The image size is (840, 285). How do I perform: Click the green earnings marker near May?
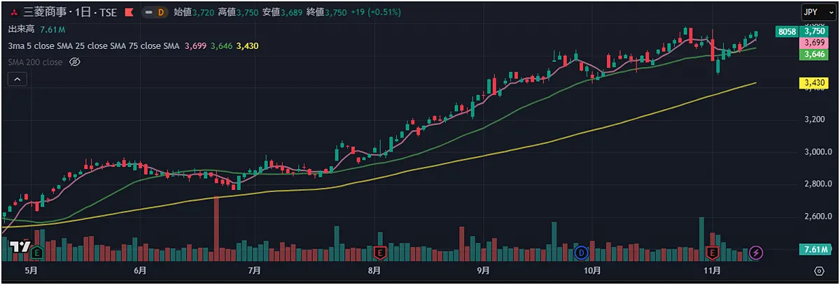pyautogui.click(x=37, y=251)
